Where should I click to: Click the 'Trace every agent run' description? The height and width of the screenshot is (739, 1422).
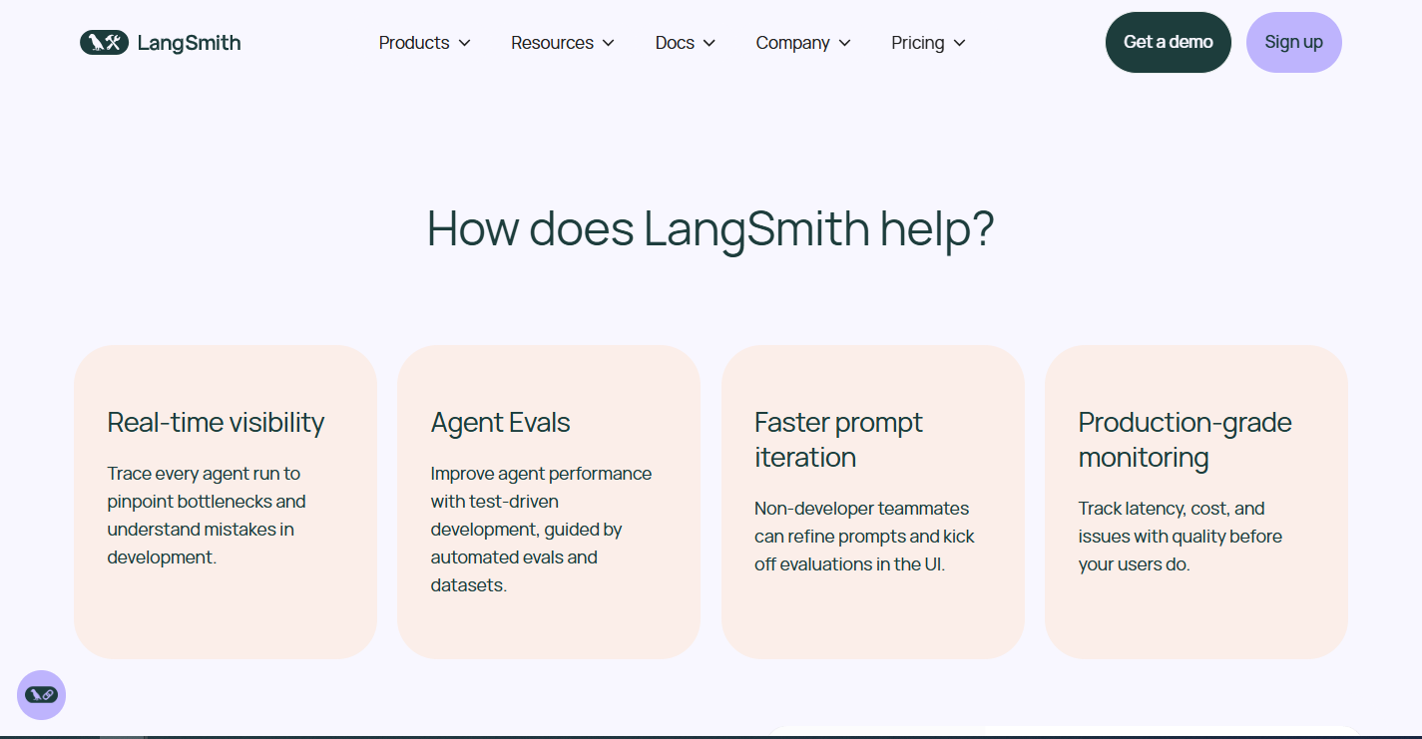pyautogui.click(x=207, y=516)
